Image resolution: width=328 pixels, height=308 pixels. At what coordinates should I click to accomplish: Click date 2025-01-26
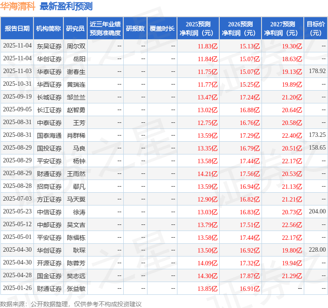17,288
